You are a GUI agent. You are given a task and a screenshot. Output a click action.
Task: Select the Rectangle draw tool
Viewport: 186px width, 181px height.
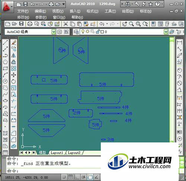pyautogui.click(x=5, y=68)
